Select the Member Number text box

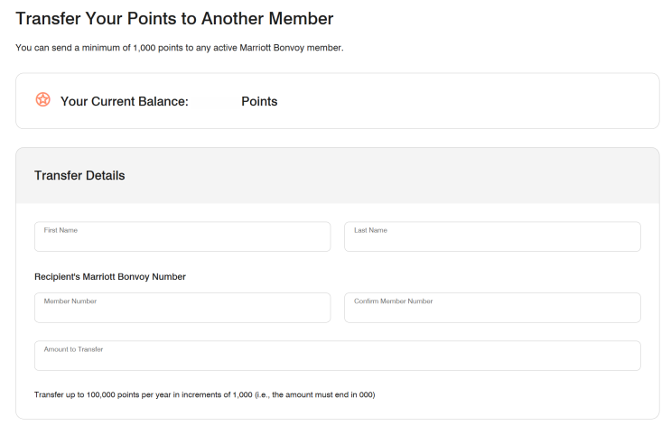pyautogui.click(x=182, y=310)
